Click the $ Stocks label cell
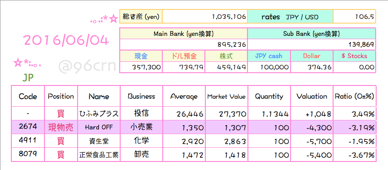388x170 pixels. pos(354,56)
